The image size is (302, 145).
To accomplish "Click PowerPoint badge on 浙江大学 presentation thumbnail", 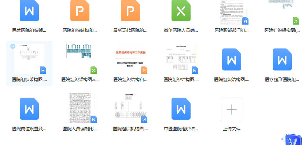I will tap(144, 70).
